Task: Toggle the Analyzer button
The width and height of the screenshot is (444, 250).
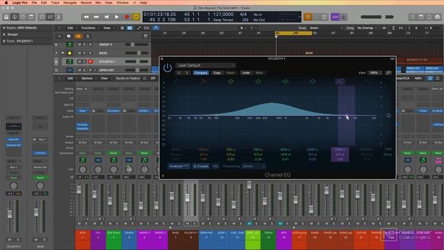Action: [179, 166]
